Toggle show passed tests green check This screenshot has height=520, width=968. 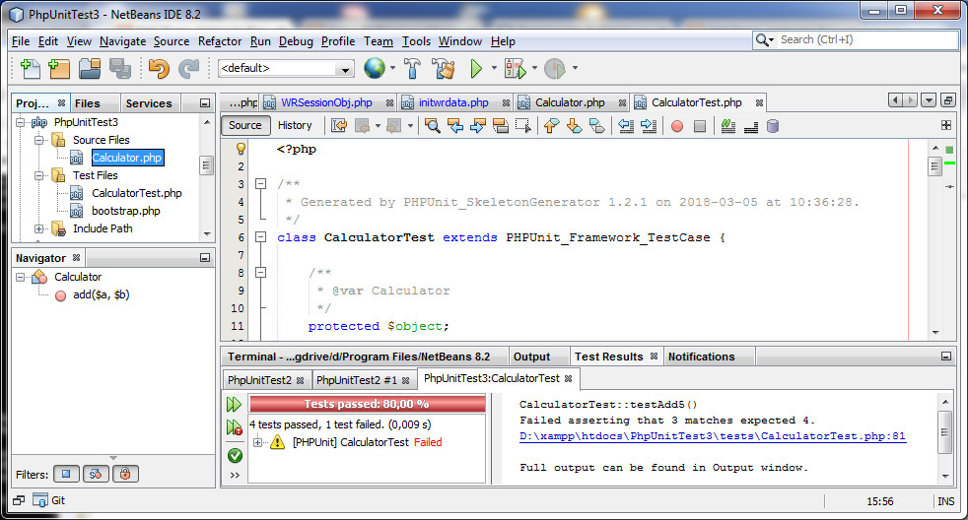pyautogui.click(x=235, y=456)
